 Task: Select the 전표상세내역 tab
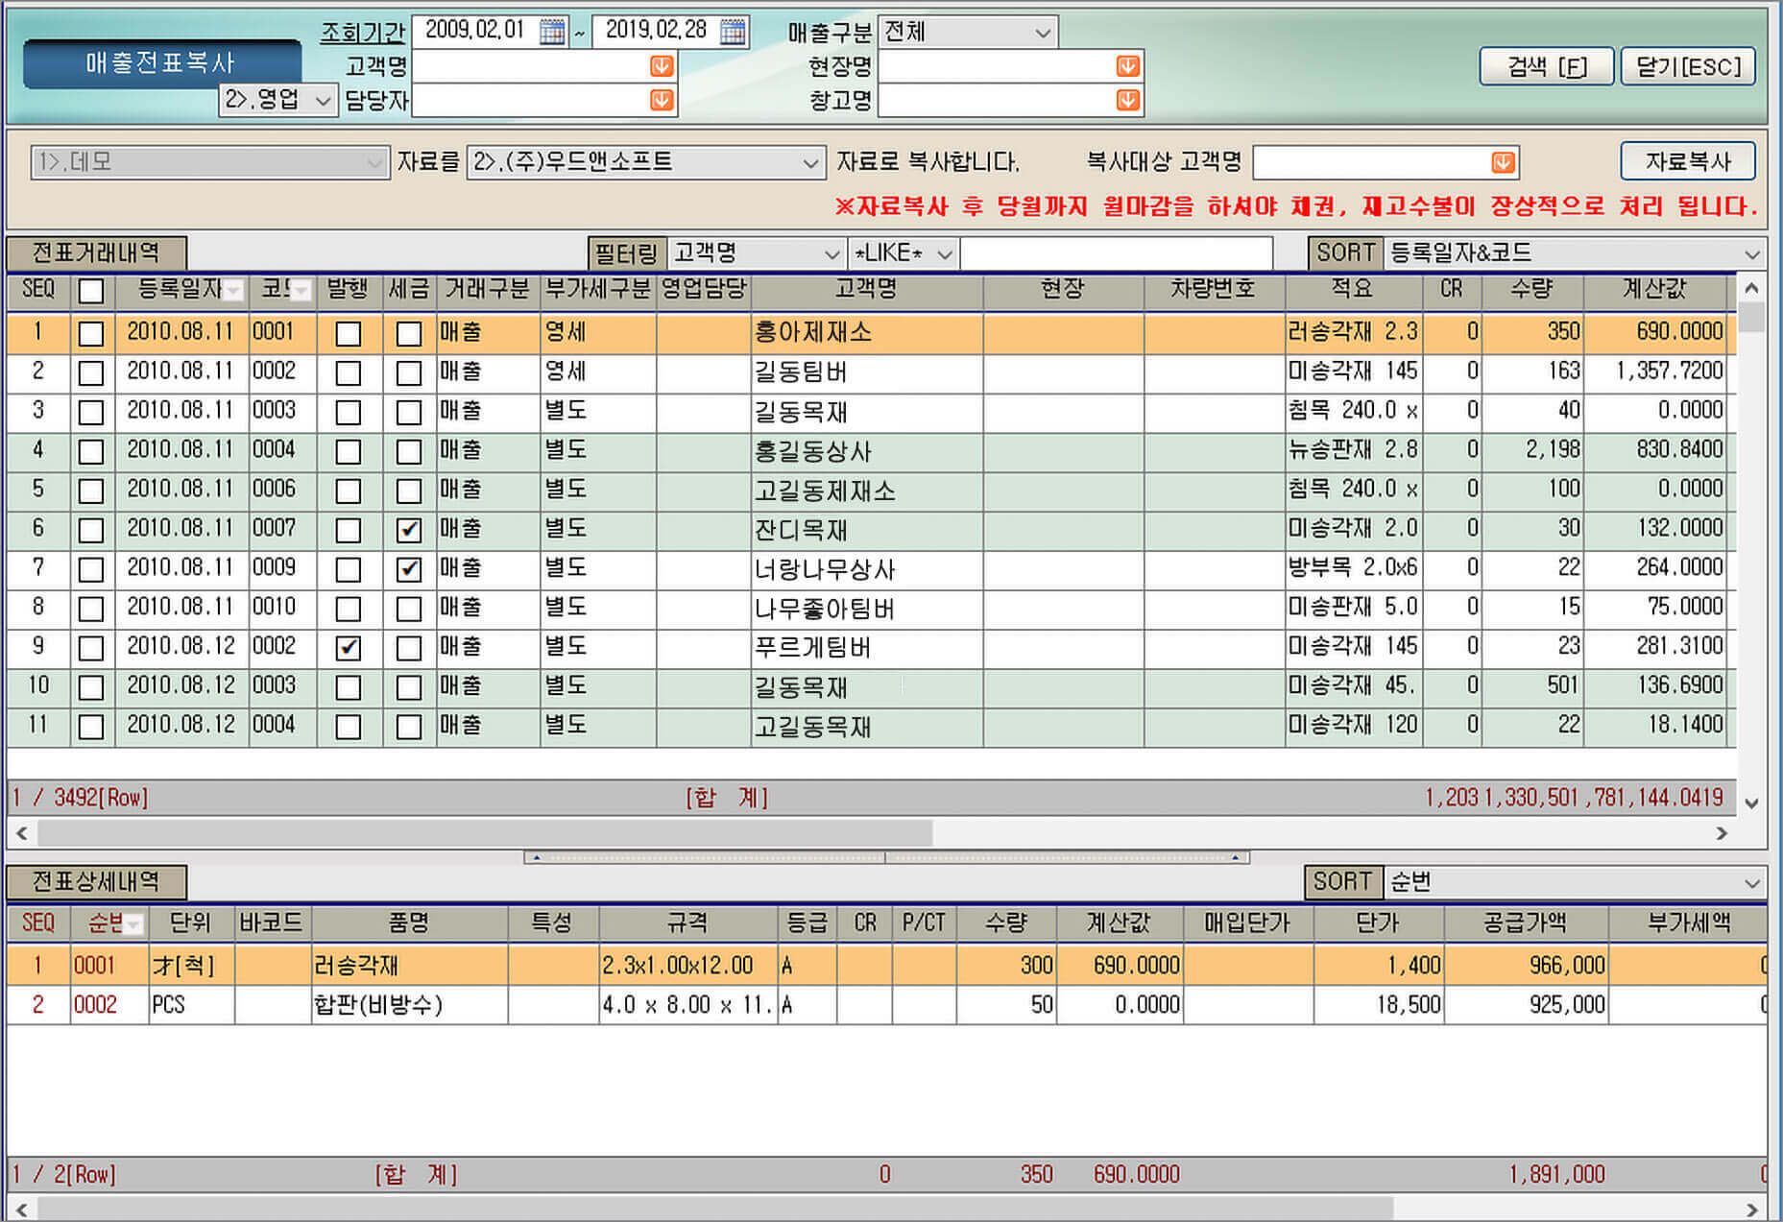96,880
